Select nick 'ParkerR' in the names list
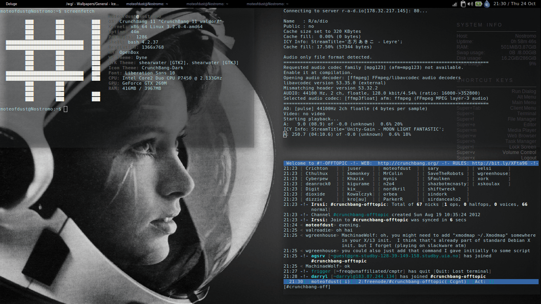This screenshot has width=541, height=304. pos(393,199)
